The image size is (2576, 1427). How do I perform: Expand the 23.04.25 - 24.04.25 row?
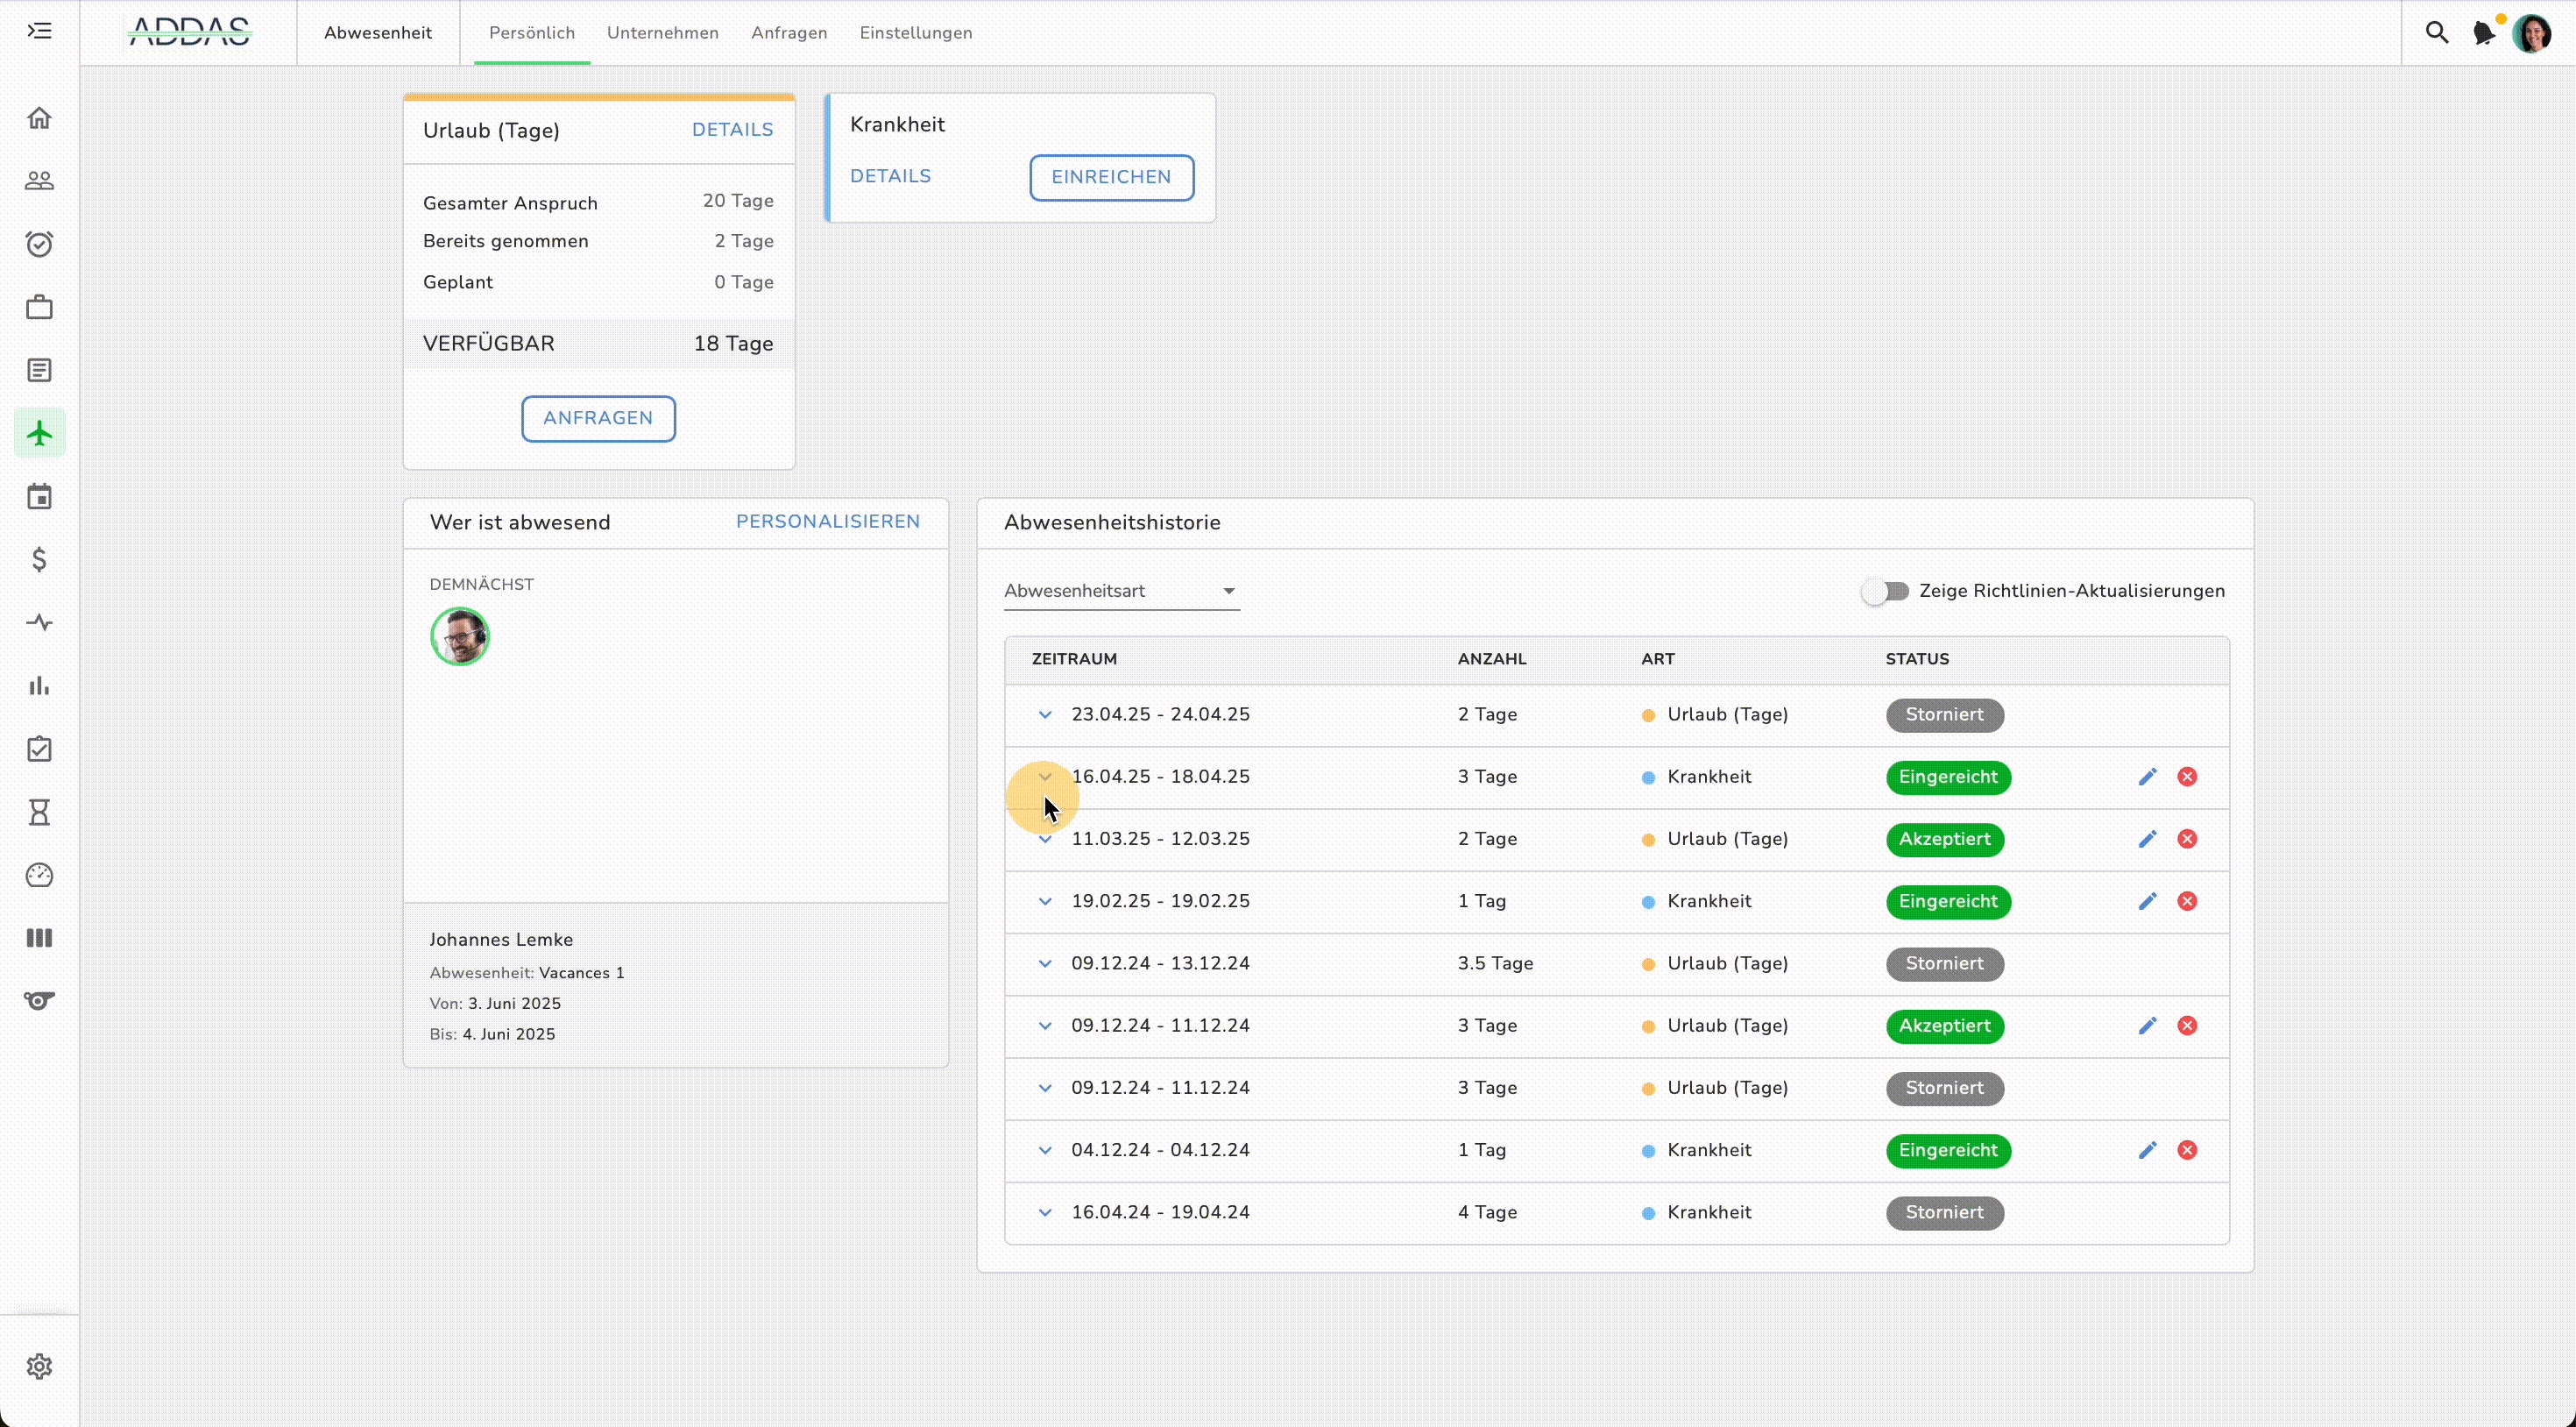(x=1045, y=714)
